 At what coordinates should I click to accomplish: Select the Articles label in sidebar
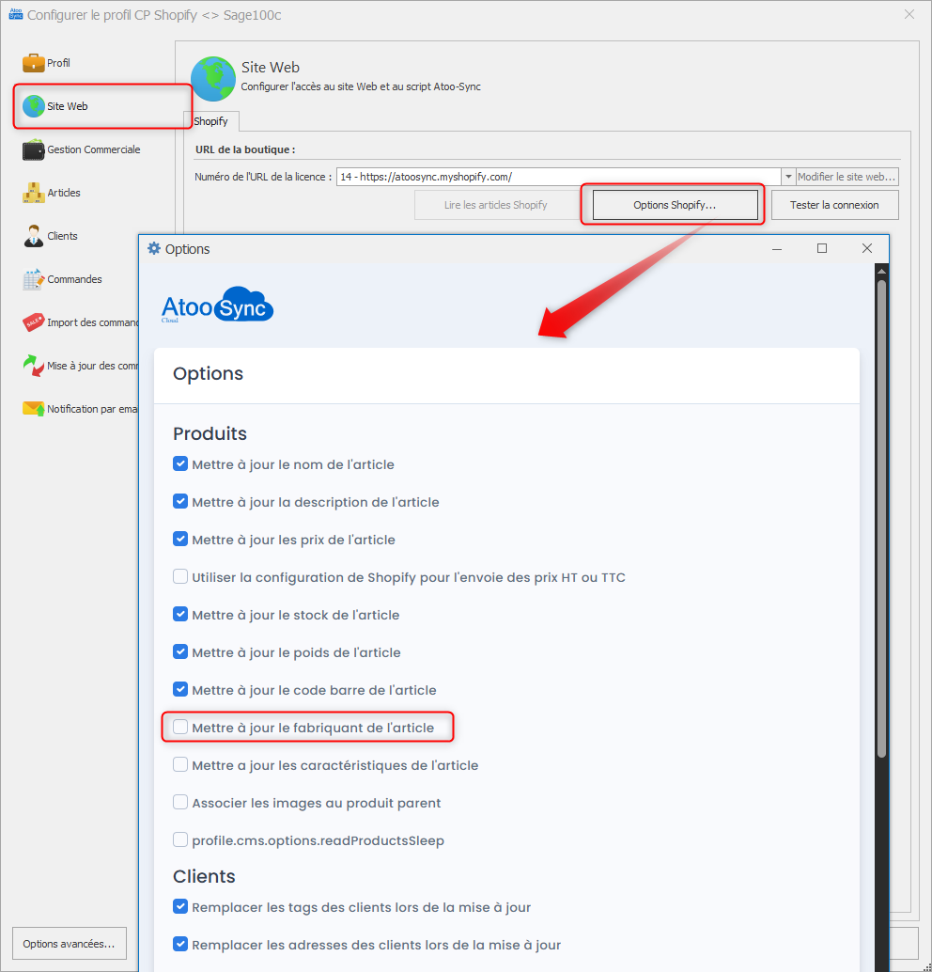click(x=64, y=193)
